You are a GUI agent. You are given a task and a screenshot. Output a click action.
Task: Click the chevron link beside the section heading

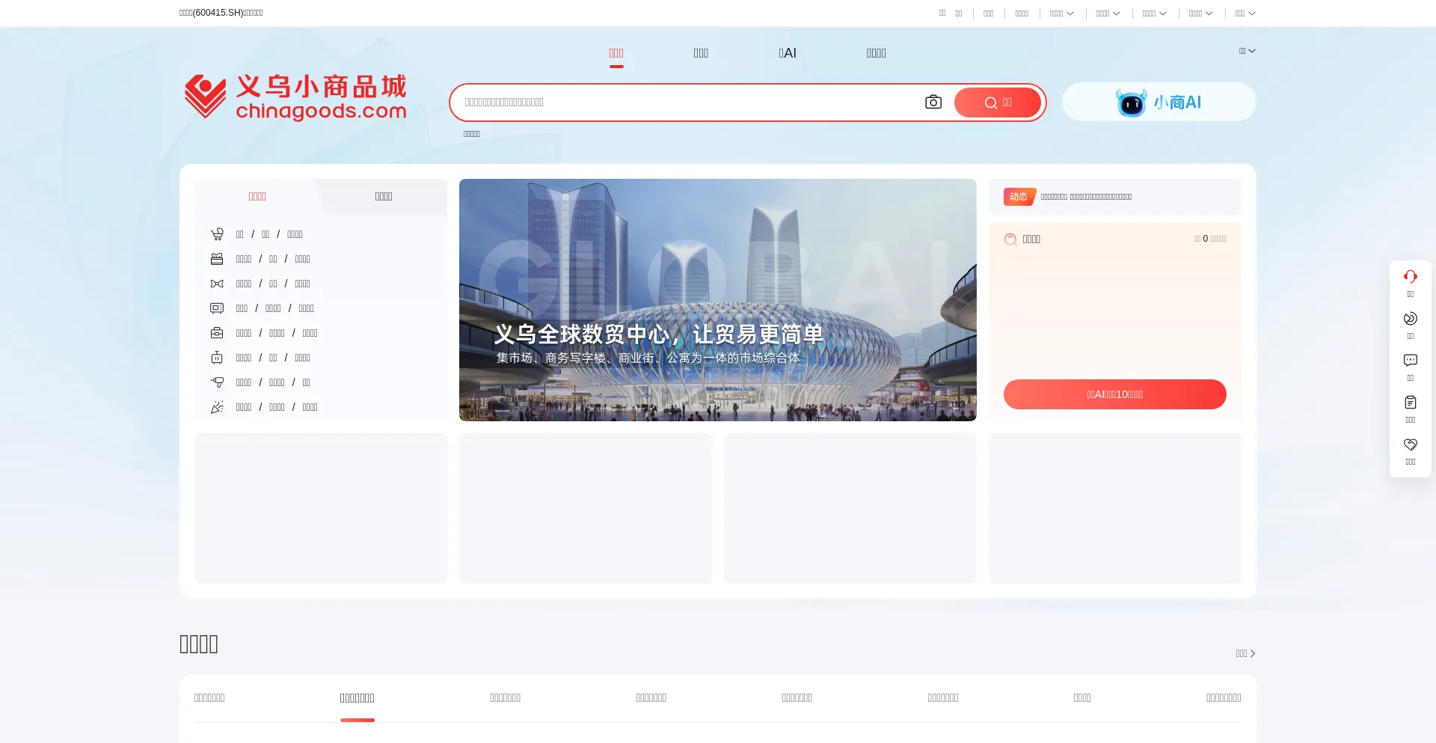[1245, 653]
